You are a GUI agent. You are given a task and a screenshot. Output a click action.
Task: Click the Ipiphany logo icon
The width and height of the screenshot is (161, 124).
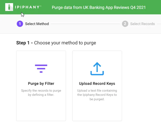point(9,7)
